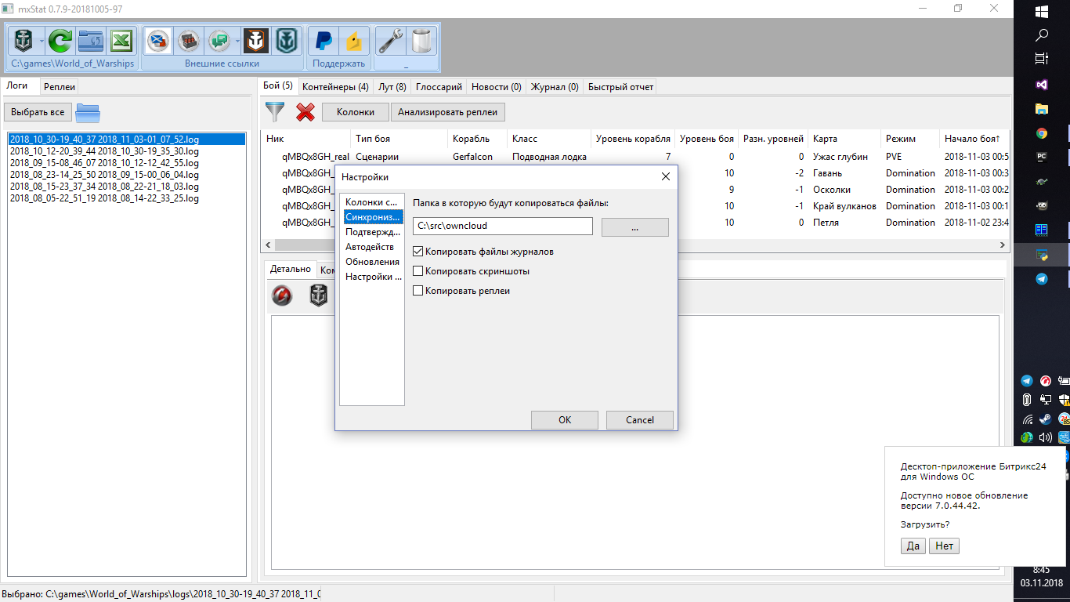Open dropdown arrow next to chat bubble icon
The width and height of the screenshot is (1070, 602).
pos(237,41)
